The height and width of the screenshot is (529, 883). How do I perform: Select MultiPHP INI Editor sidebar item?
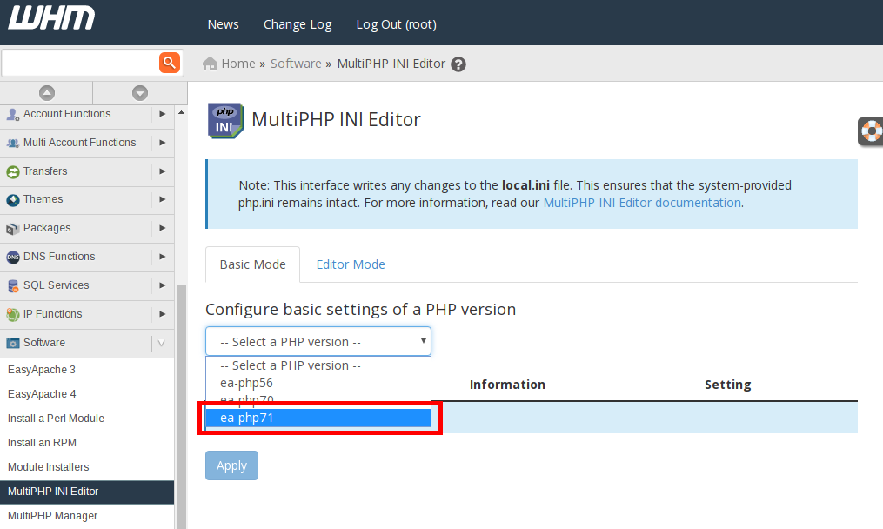pyautogui.click(x=87, y=492)
